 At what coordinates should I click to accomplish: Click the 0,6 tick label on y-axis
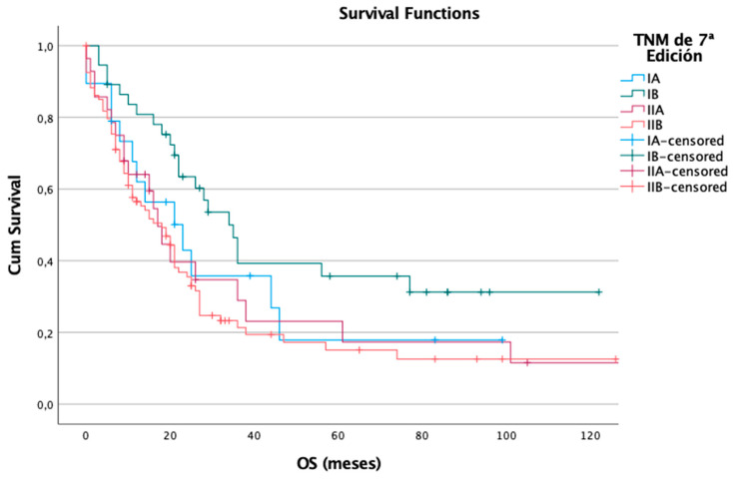44,190
